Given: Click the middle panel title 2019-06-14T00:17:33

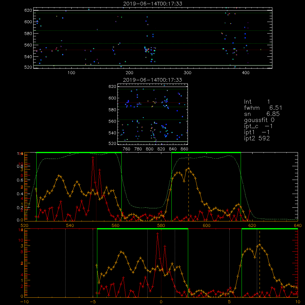Looking at the screenshot, I should coord(153,80).
